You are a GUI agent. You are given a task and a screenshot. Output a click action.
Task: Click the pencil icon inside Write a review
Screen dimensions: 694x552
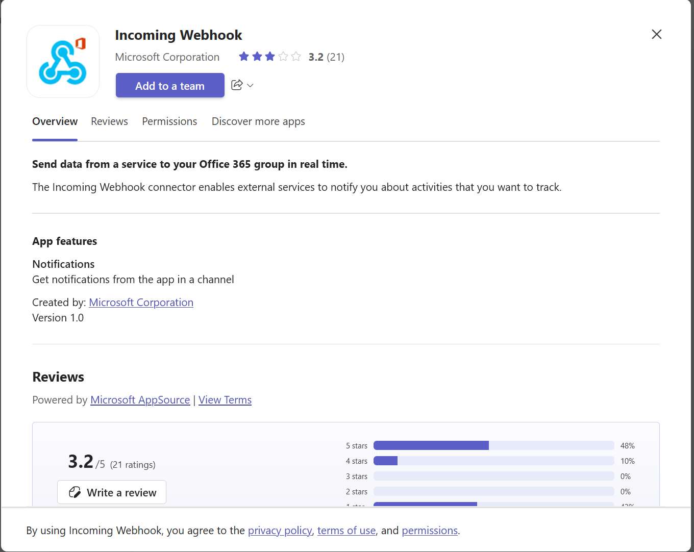tap(75, 492)
